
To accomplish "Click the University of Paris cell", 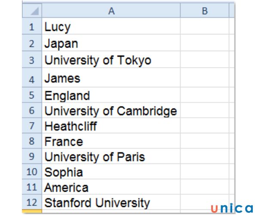I will (111, 157).
